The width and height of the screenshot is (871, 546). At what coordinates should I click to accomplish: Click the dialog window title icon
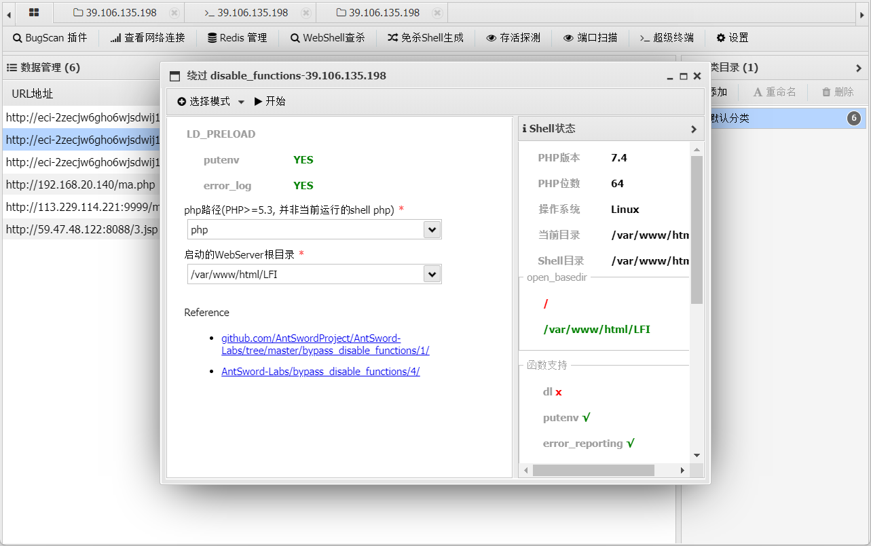[174, 76]
